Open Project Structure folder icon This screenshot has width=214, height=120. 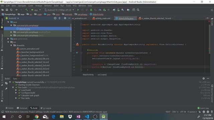[128, 10]
